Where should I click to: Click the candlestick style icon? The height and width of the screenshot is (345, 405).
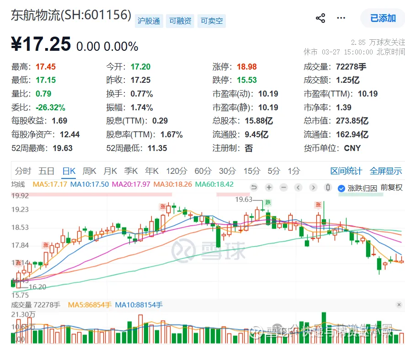pos(327,187)
